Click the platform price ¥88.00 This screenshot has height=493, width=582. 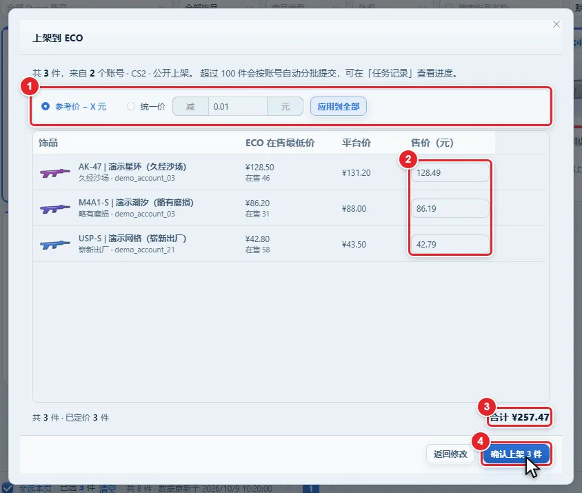pos(354,209)
